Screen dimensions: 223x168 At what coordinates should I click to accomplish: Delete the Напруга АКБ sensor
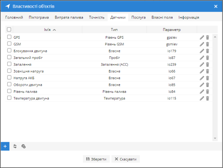[208, 78]
